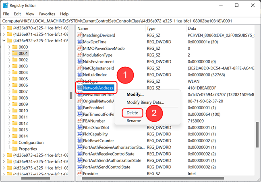
Task: Choose Modify Binary Data... in context menu
Action: pos(145,102)
